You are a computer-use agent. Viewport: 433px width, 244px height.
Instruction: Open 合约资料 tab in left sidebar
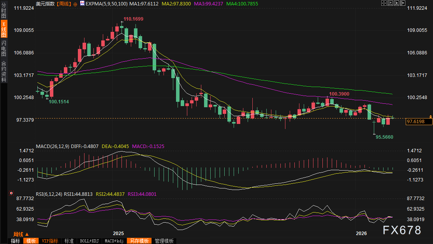point(4,71)
